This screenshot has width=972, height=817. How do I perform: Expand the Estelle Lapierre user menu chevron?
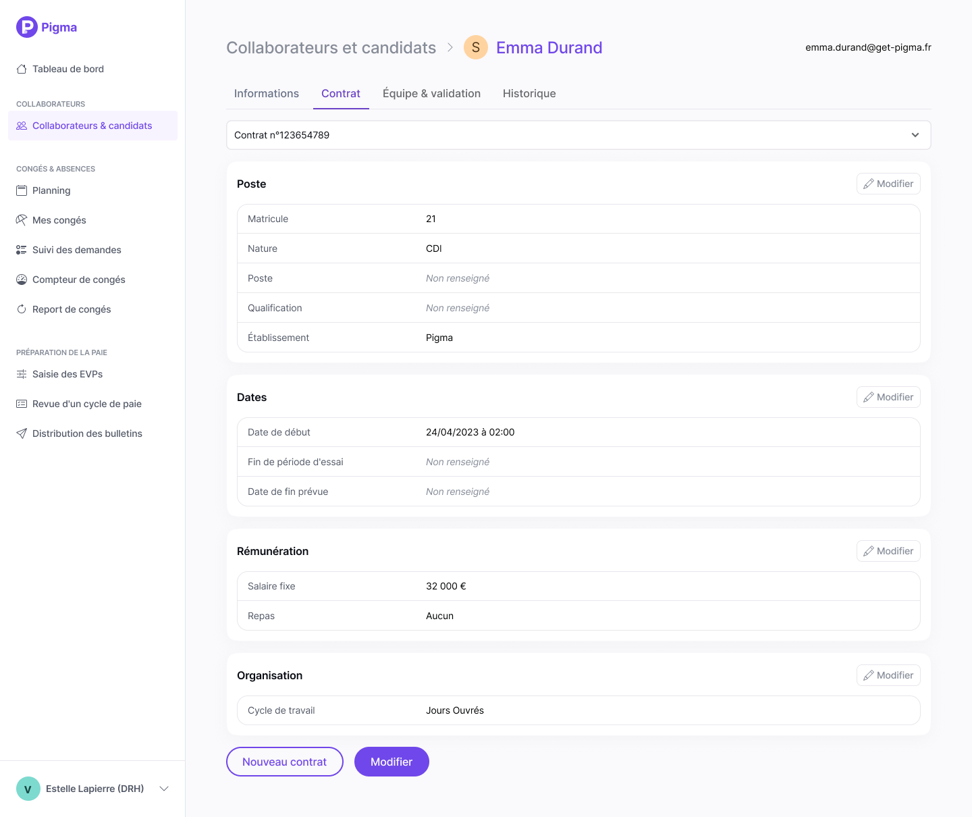point(164,789)
